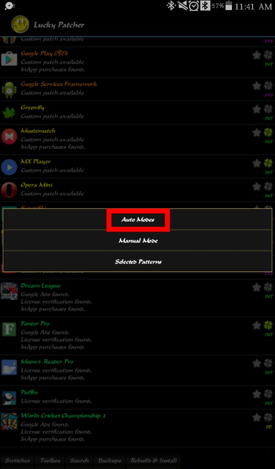
Task: Tap the Moon+ Reader Pro app icon
Action: [9, 367]
